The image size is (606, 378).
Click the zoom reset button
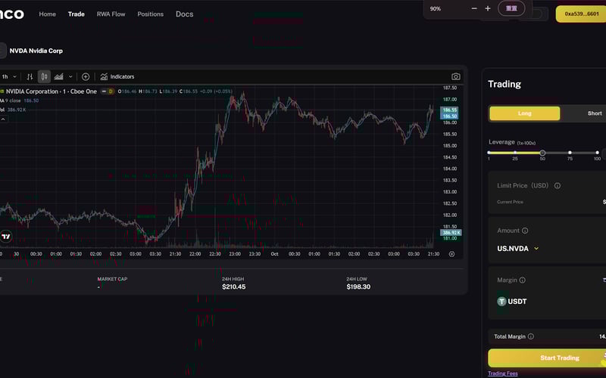pyautogui.click(x=511, y=8)
